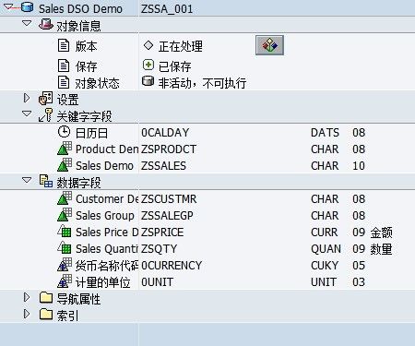Select the 关键字字段 node label
This screenshot has width=415, height=346.
coord(84,116)
